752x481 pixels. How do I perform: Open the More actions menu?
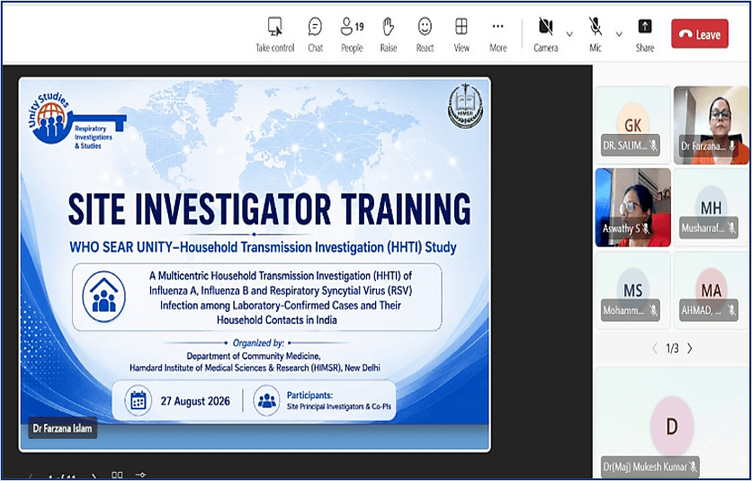click(x=497, y=34)
